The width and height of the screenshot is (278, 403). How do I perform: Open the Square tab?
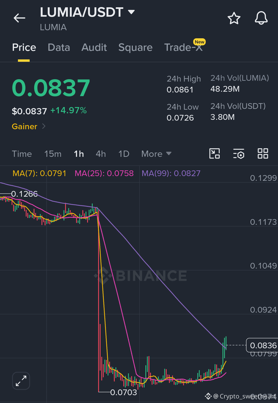[135, 48]
